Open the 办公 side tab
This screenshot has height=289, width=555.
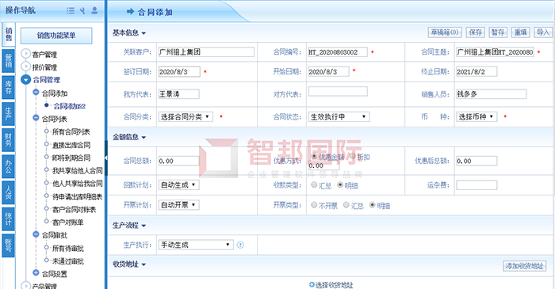click(x=9, y=166)
